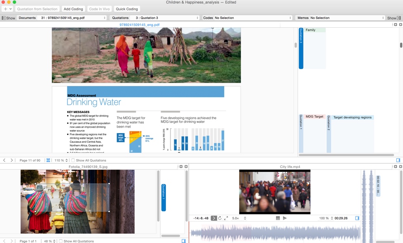
Task: Toggle the left Show sidebar button
Action: [8, 18]
